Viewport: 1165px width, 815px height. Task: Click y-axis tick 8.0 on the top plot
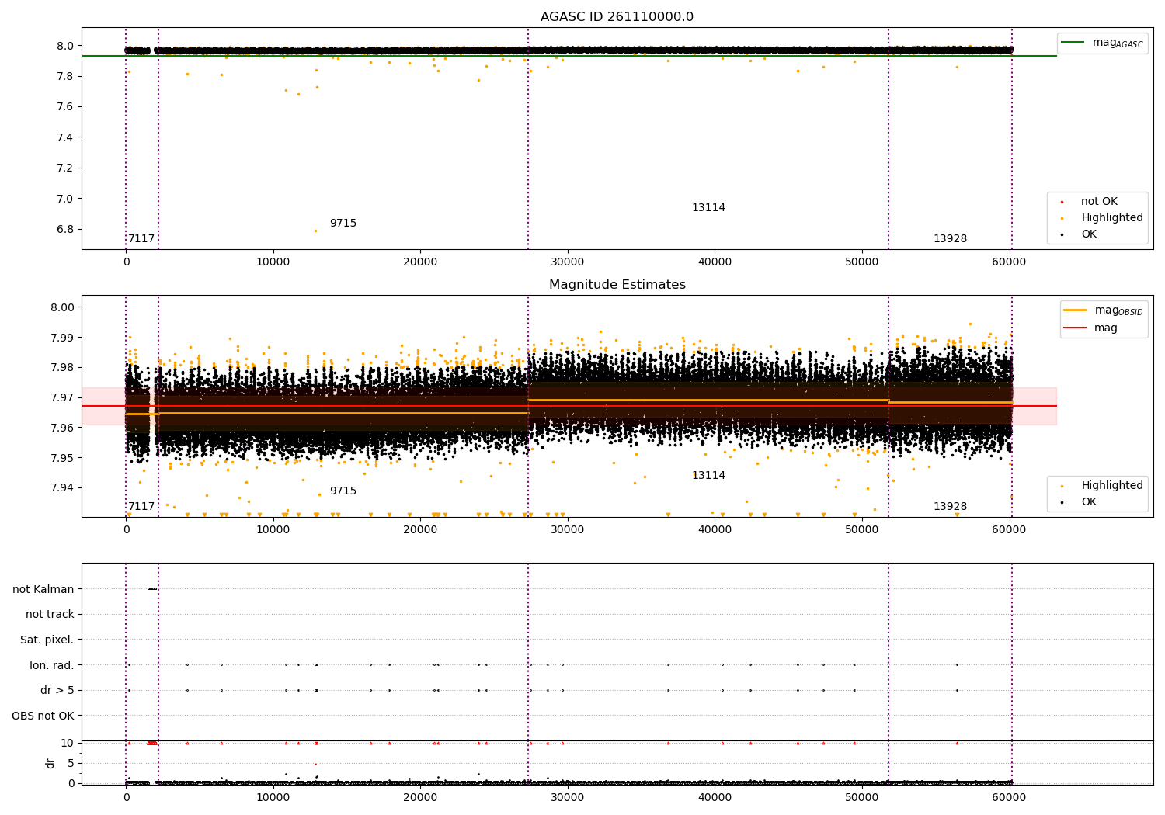66,46
